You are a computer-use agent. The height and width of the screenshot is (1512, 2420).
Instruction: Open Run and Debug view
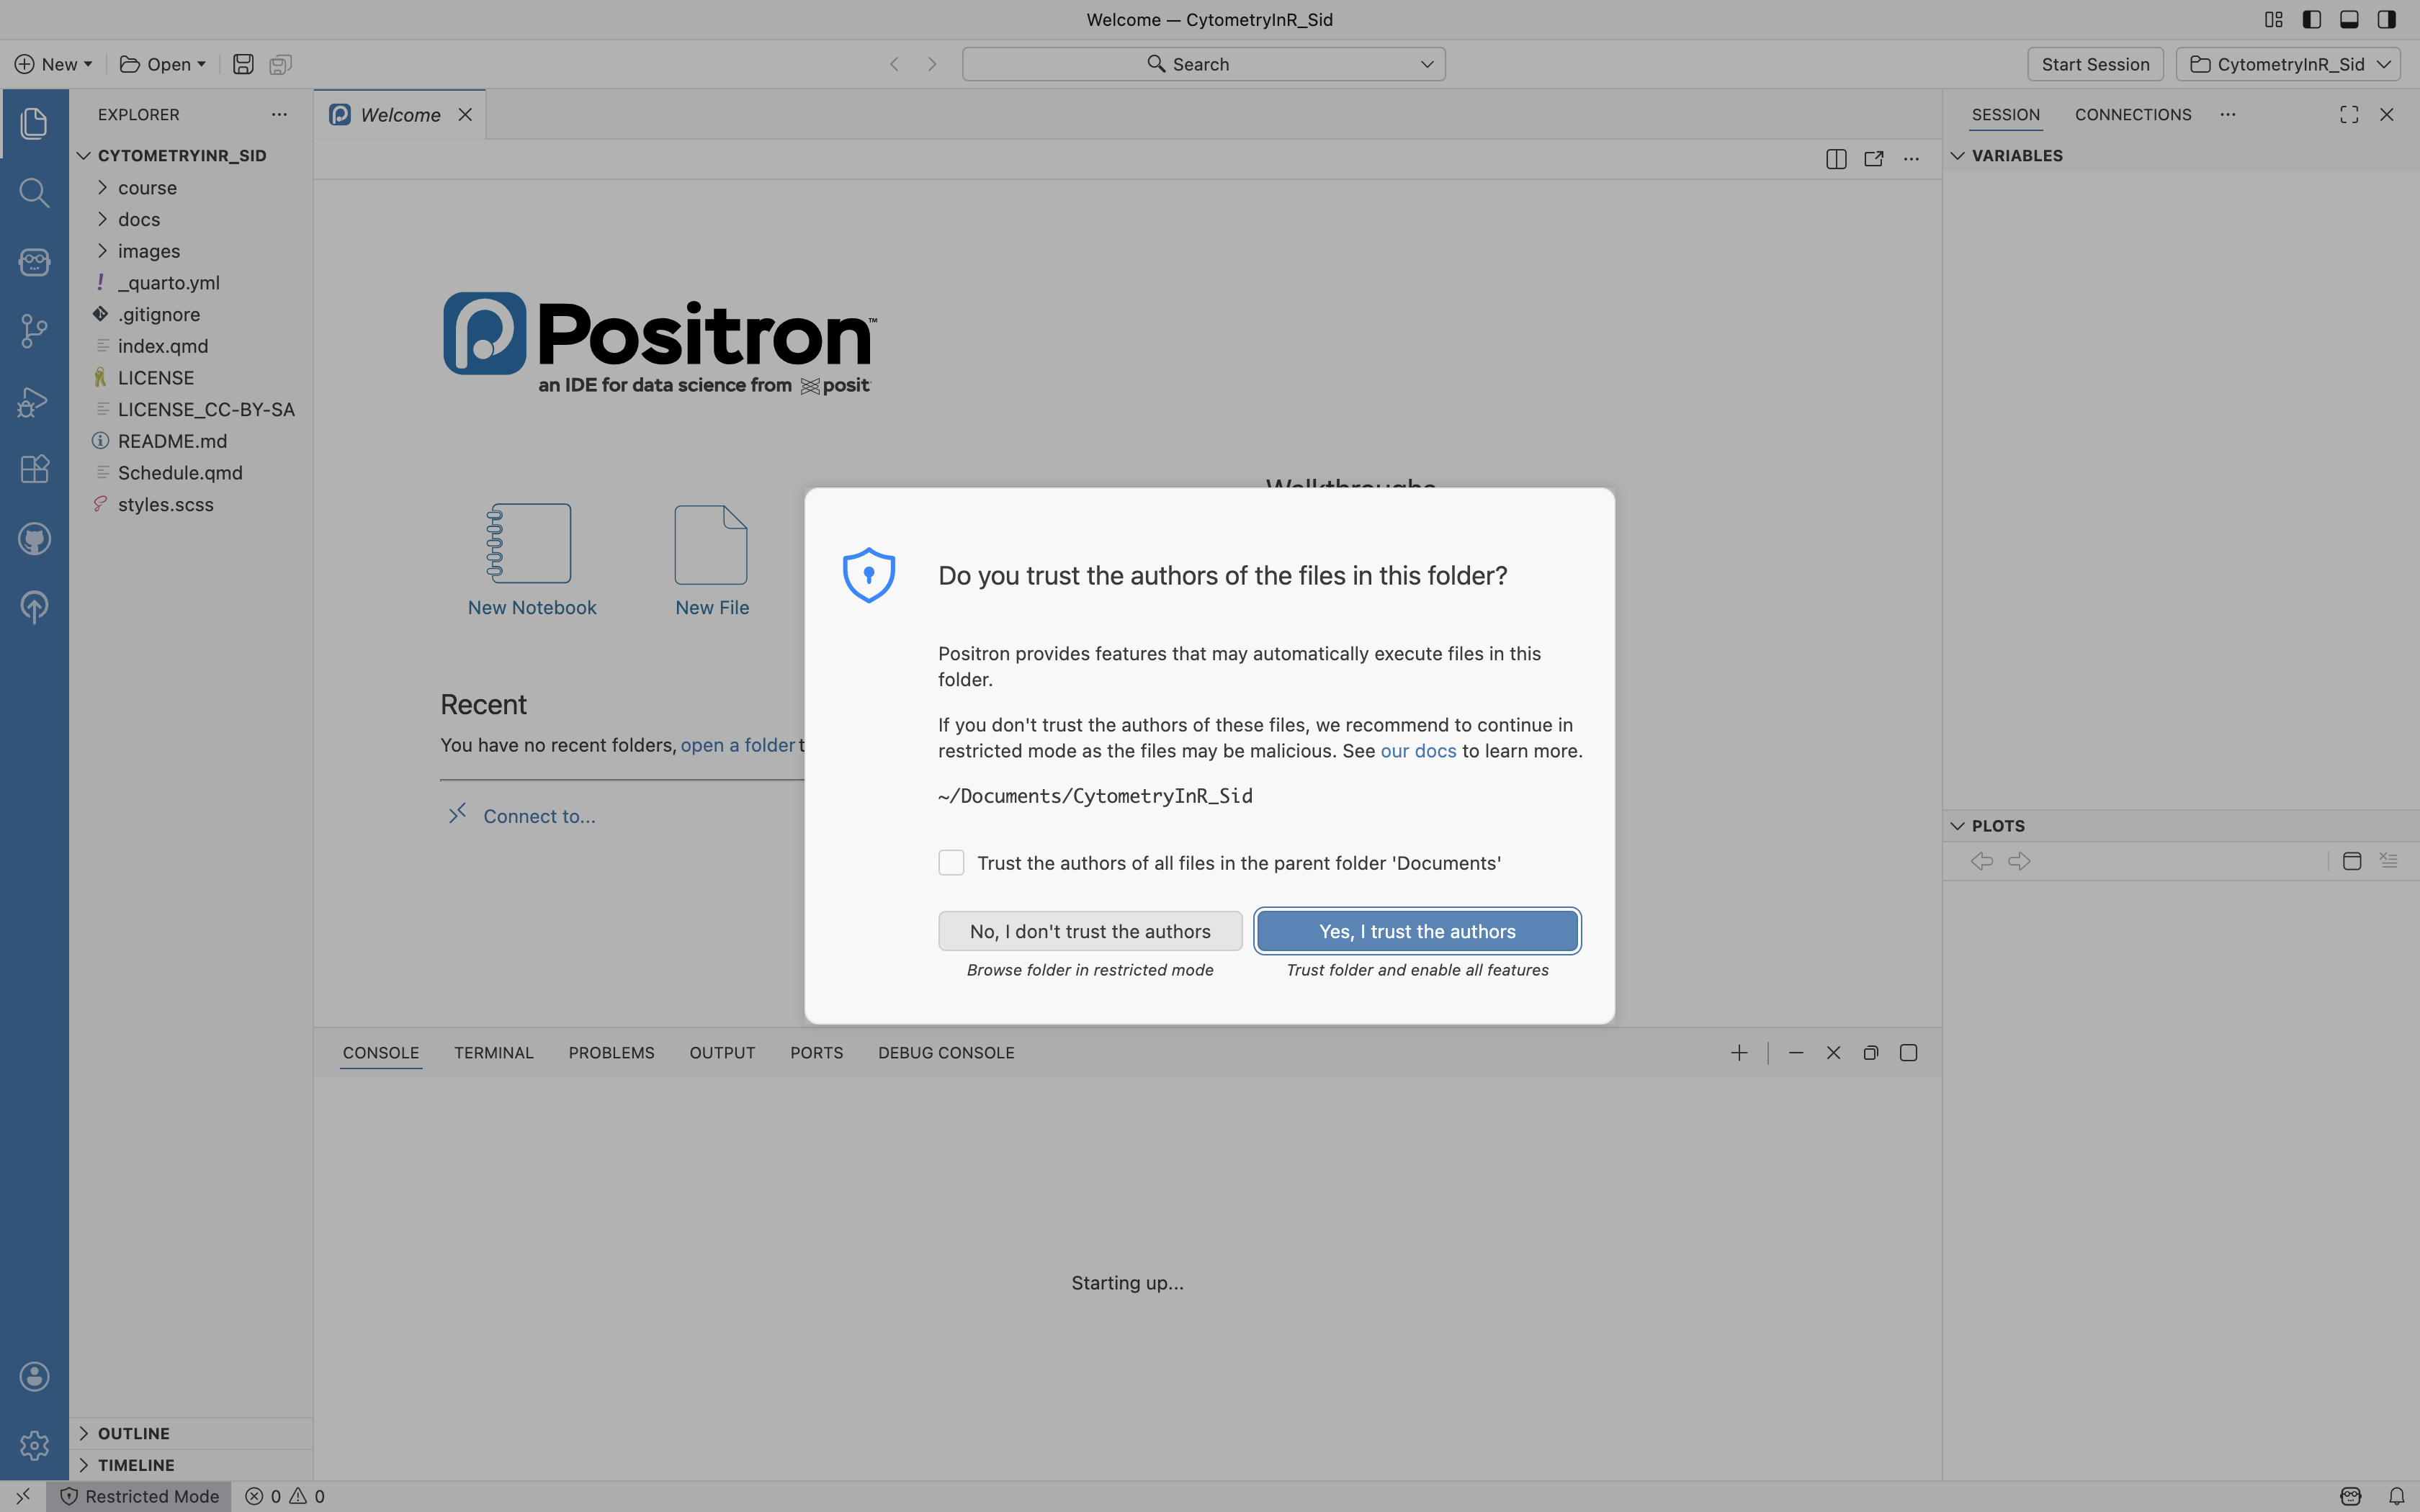click(34, 401)
